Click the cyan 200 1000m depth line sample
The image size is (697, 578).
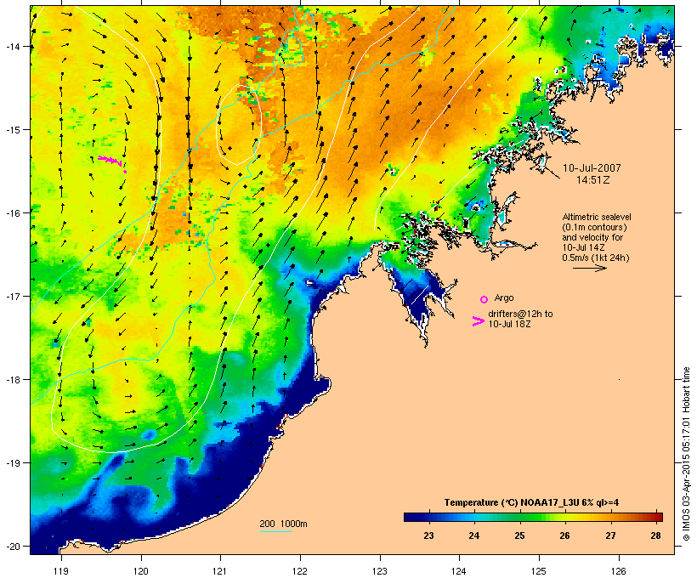275,532
